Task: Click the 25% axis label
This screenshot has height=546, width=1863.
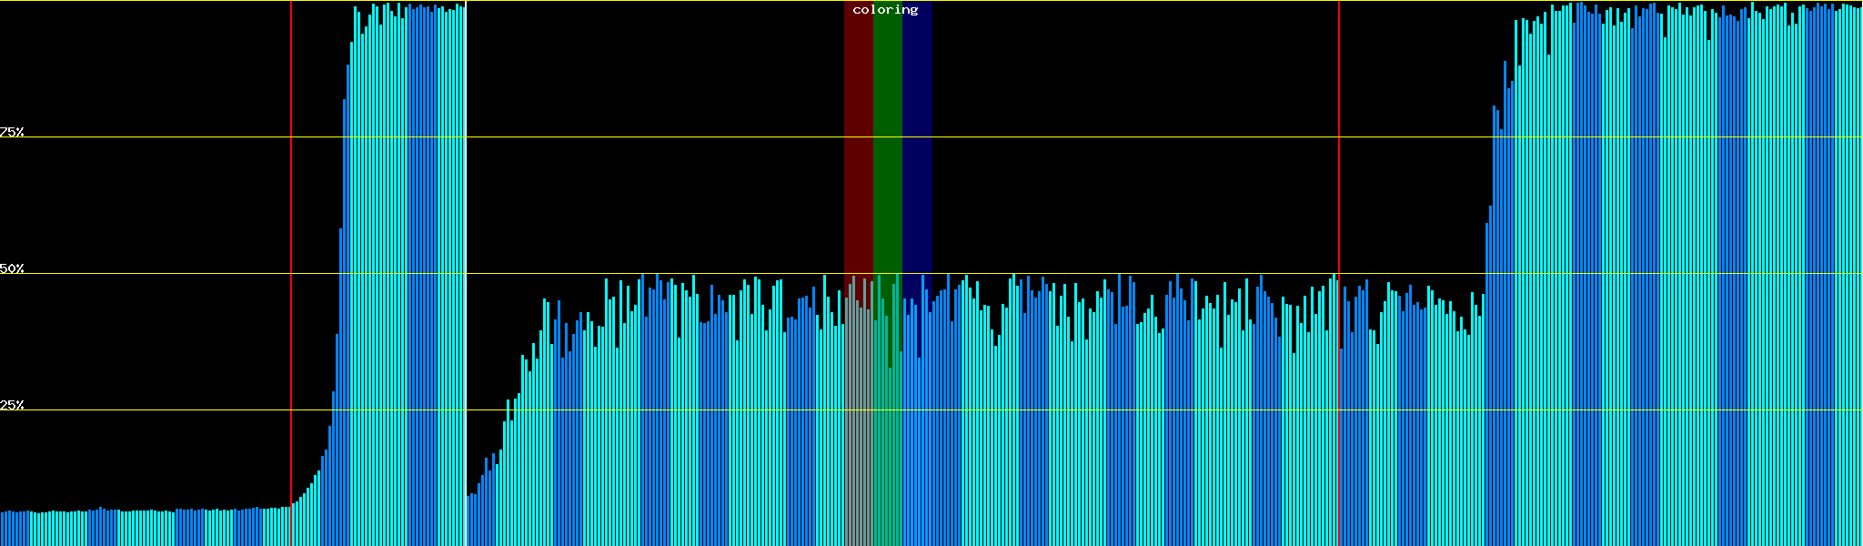Action: 12,405
